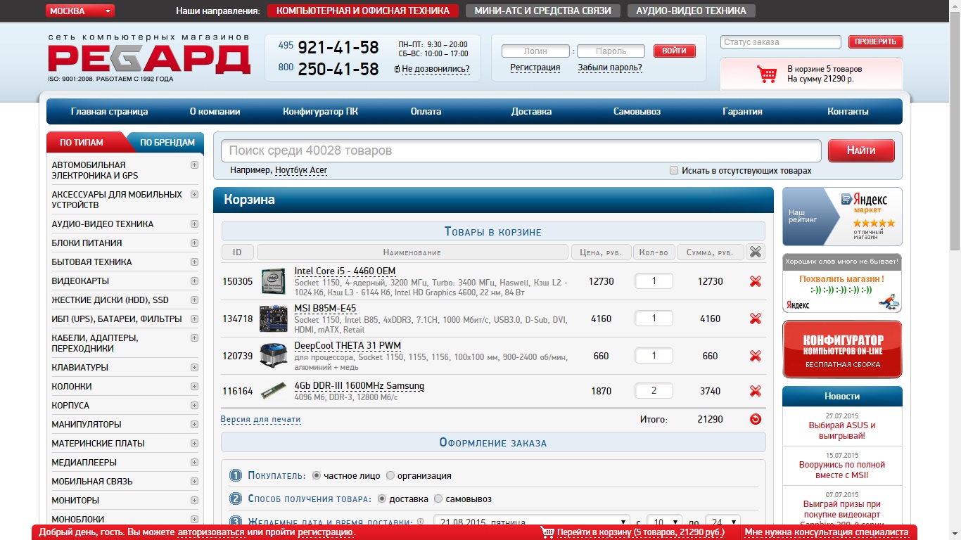Click the help icon next to delivery date
The width and height of the screenshot is (961, 540).
click(x=421, y=522)
